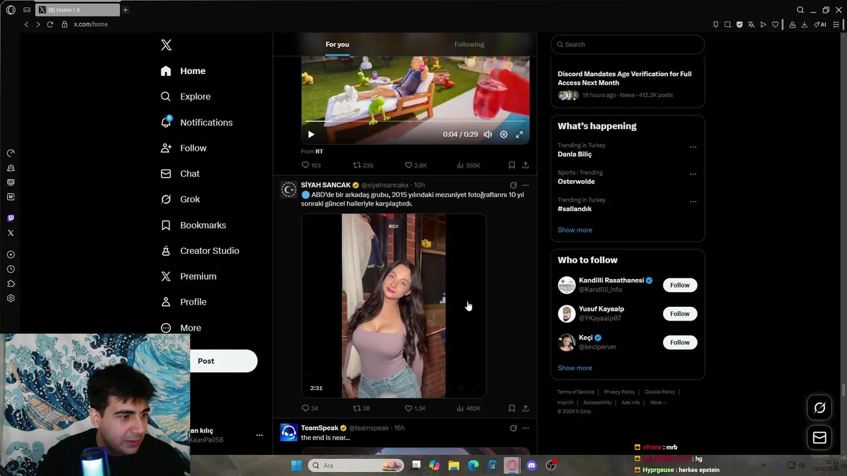Open more options on TeamSpeak post
Image resolution: width=847 pixels, height=476 pixels.
coord(525,428)
